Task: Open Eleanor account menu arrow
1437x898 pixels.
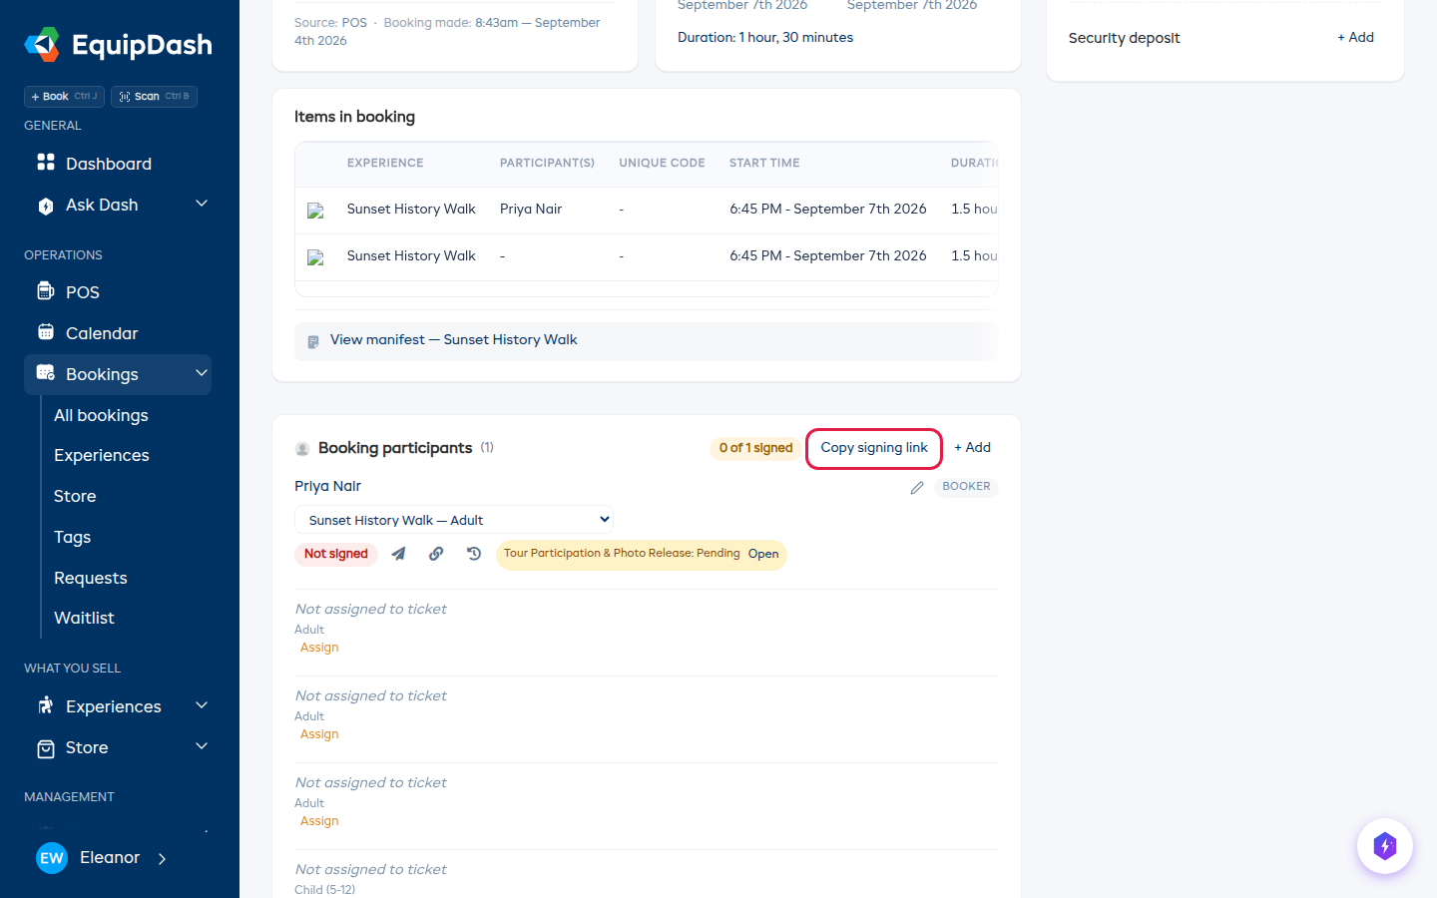Action: click(163, 858)
